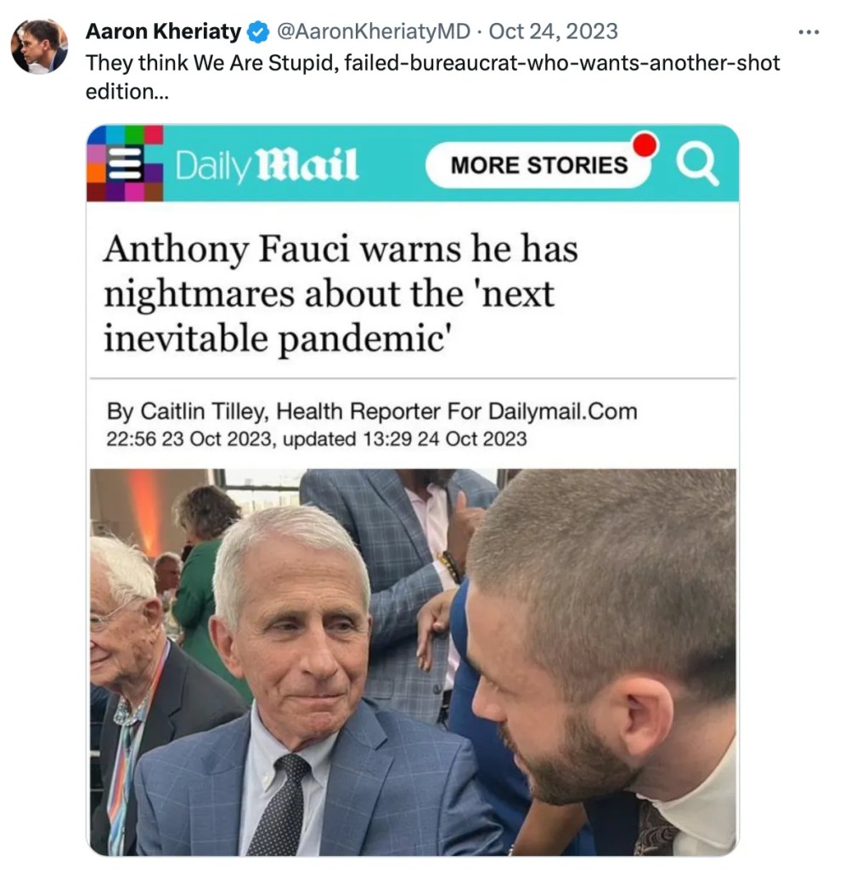Open Aaron Kheriaty's profile avatar
This screenshot has width=845, height=869.
39,47
